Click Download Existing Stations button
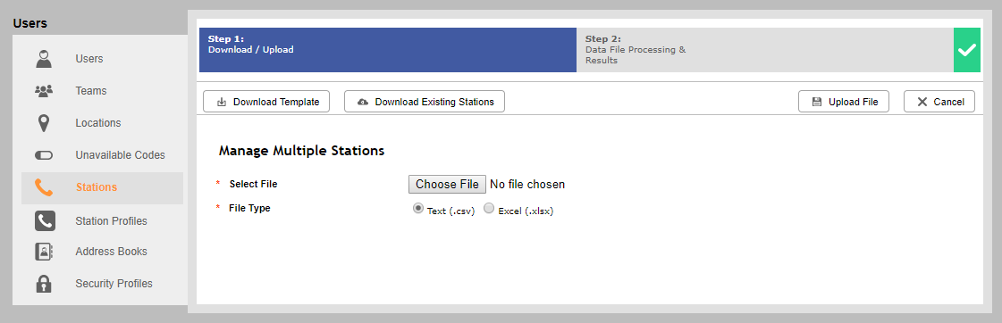Image resolution: width=1002 pixels, height=323 pixels. [x=425, y=102]
